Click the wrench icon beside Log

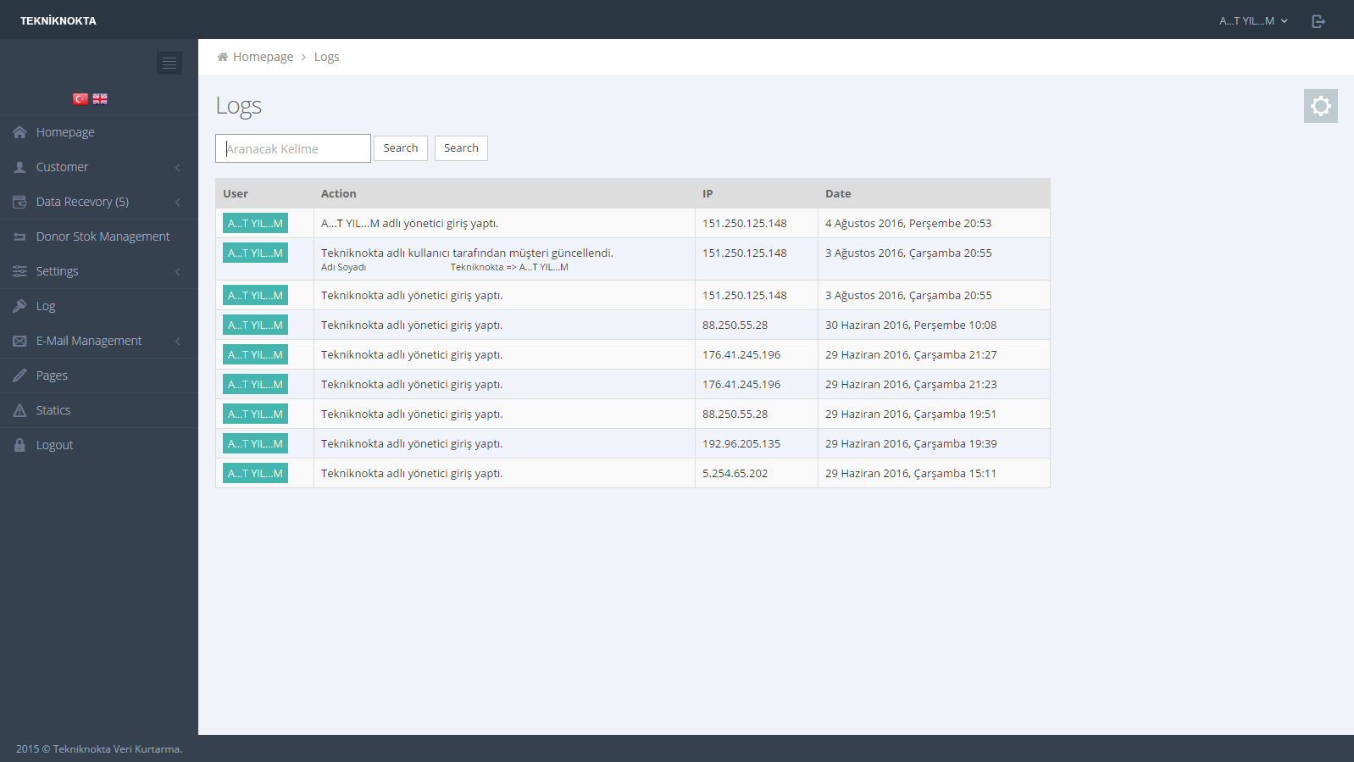coord(19,306)
